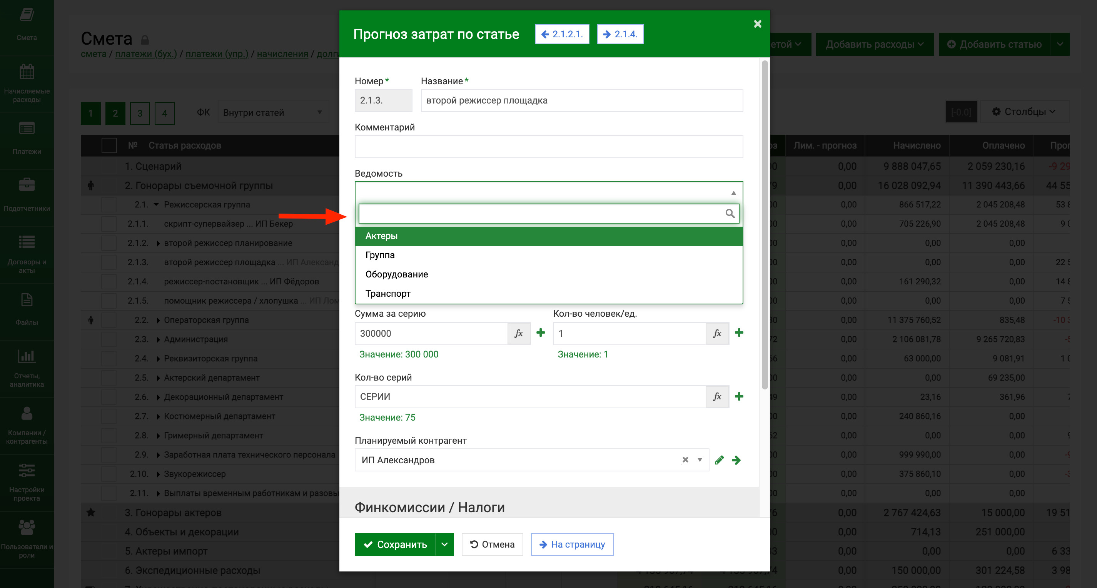Click person icon on Операторская группа row

click(x=91, y=320)
